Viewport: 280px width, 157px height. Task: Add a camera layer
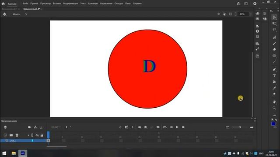click(29, 127)
